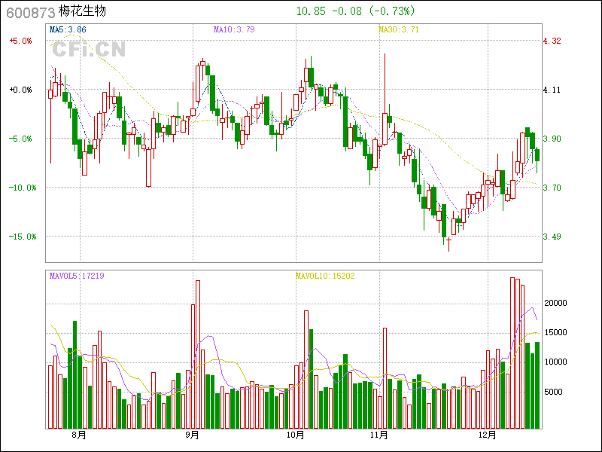The image size is (602, 452).
Task: Select the MA5:3.86 indicator label
Action: pos(68,29)
